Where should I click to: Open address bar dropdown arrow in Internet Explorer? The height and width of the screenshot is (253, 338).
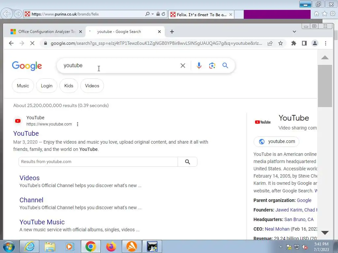pyautogui.click(x=152, y=14)
